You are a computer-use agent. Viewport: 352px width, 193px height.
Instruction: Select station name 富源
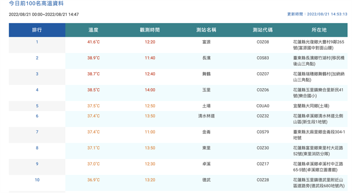[206, 42]
